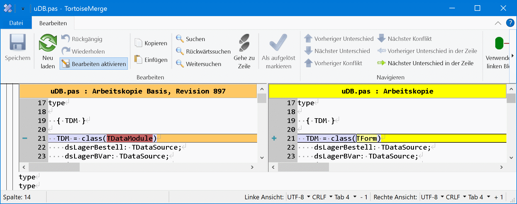517x204 pixels.
Task: Click the Gehe zu Zeile footprints icon
Action: pos(244,43)
